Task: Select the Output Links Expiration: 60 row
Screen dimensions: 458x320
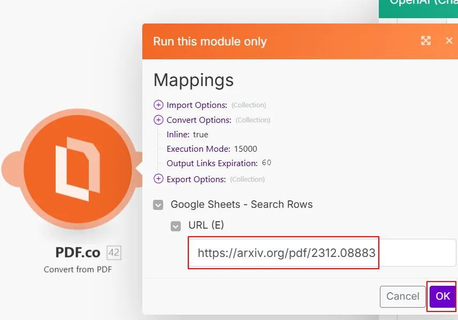Action: point(219,163)
